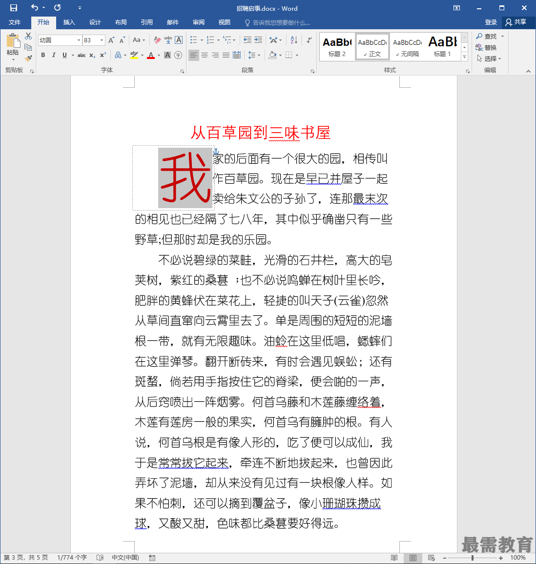
Task: Switch to the 审阅 Review tab
Action: (199, 22)
